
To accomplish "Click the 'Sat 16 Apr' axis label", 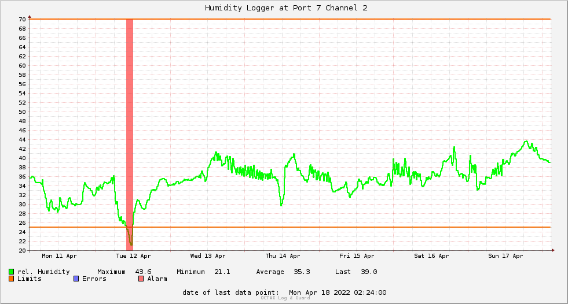I will (431, 256).
